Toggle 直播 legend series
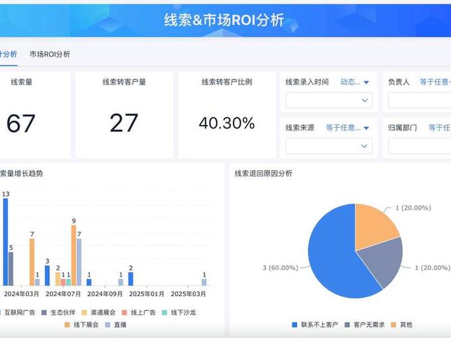This screenshot has width=451, height=338. click(x=116, y=325)
